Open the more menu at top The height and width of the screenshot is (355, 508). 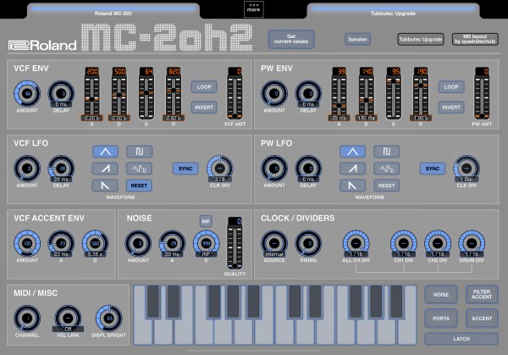pos(254,8)
